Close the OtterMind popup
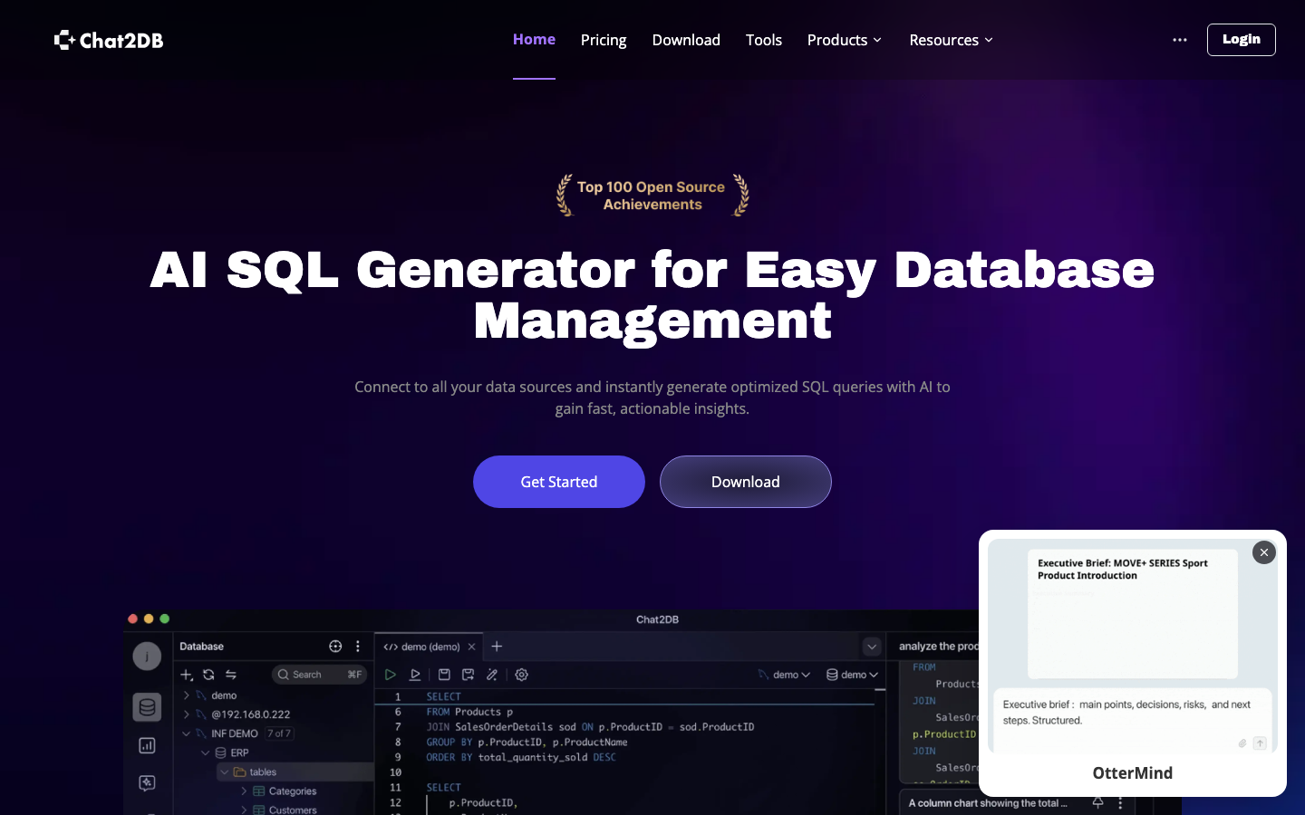Image resolution: width=1305 pixels, height=815 pixels. coord(1264,552)
